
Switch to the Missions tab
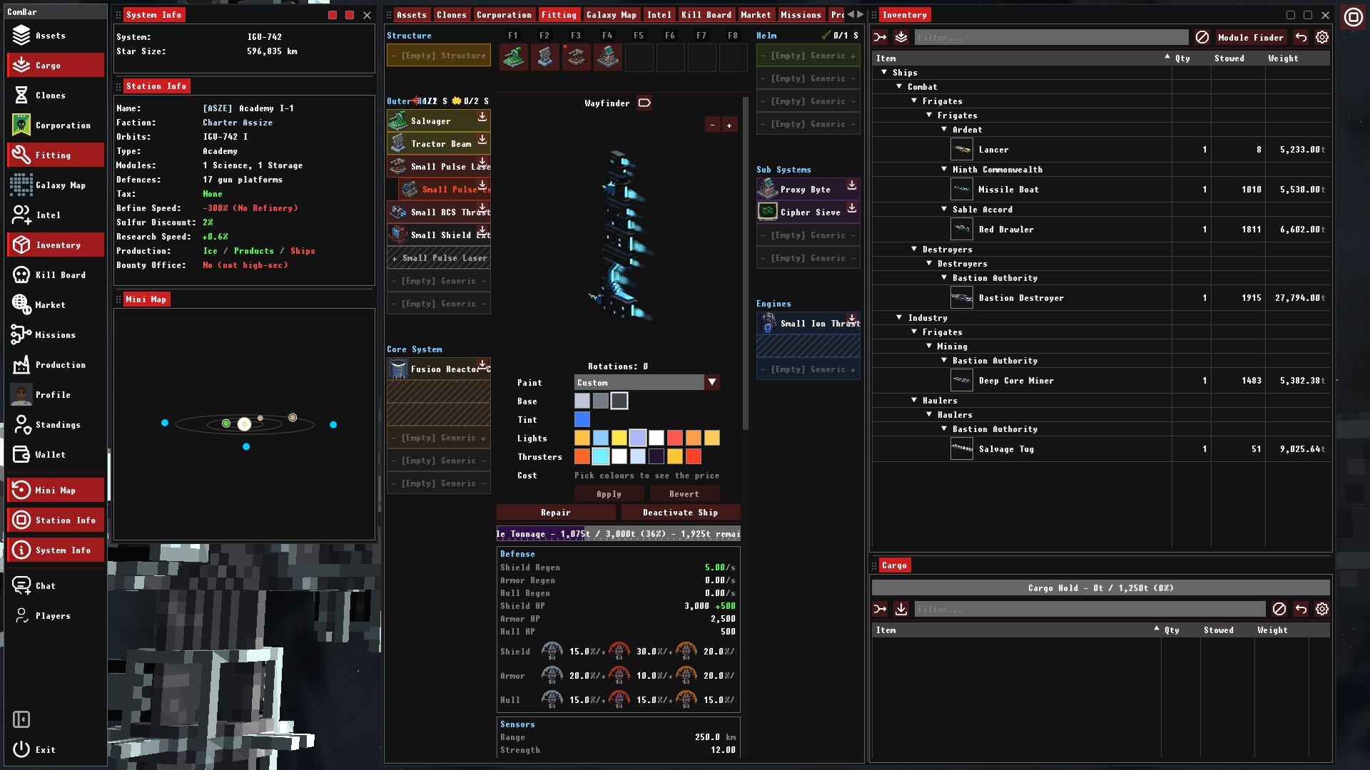point(801,14)
